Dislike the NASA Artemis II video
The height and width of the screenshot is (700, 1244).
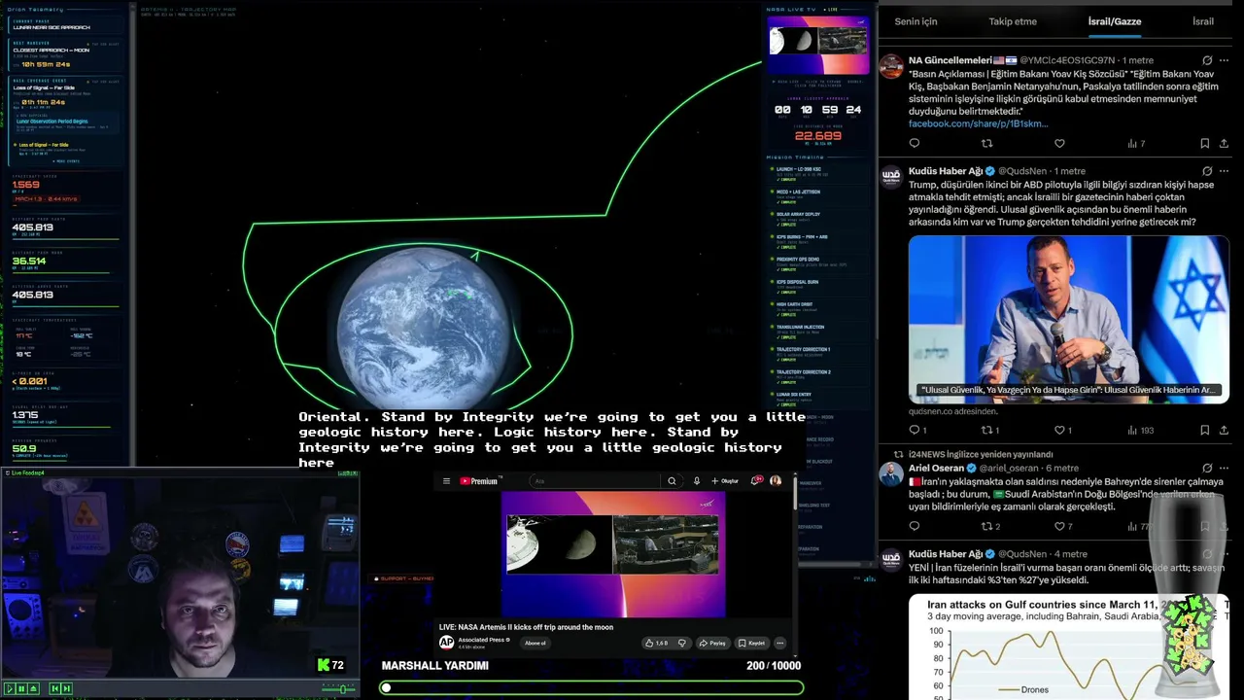coord(682,643)
